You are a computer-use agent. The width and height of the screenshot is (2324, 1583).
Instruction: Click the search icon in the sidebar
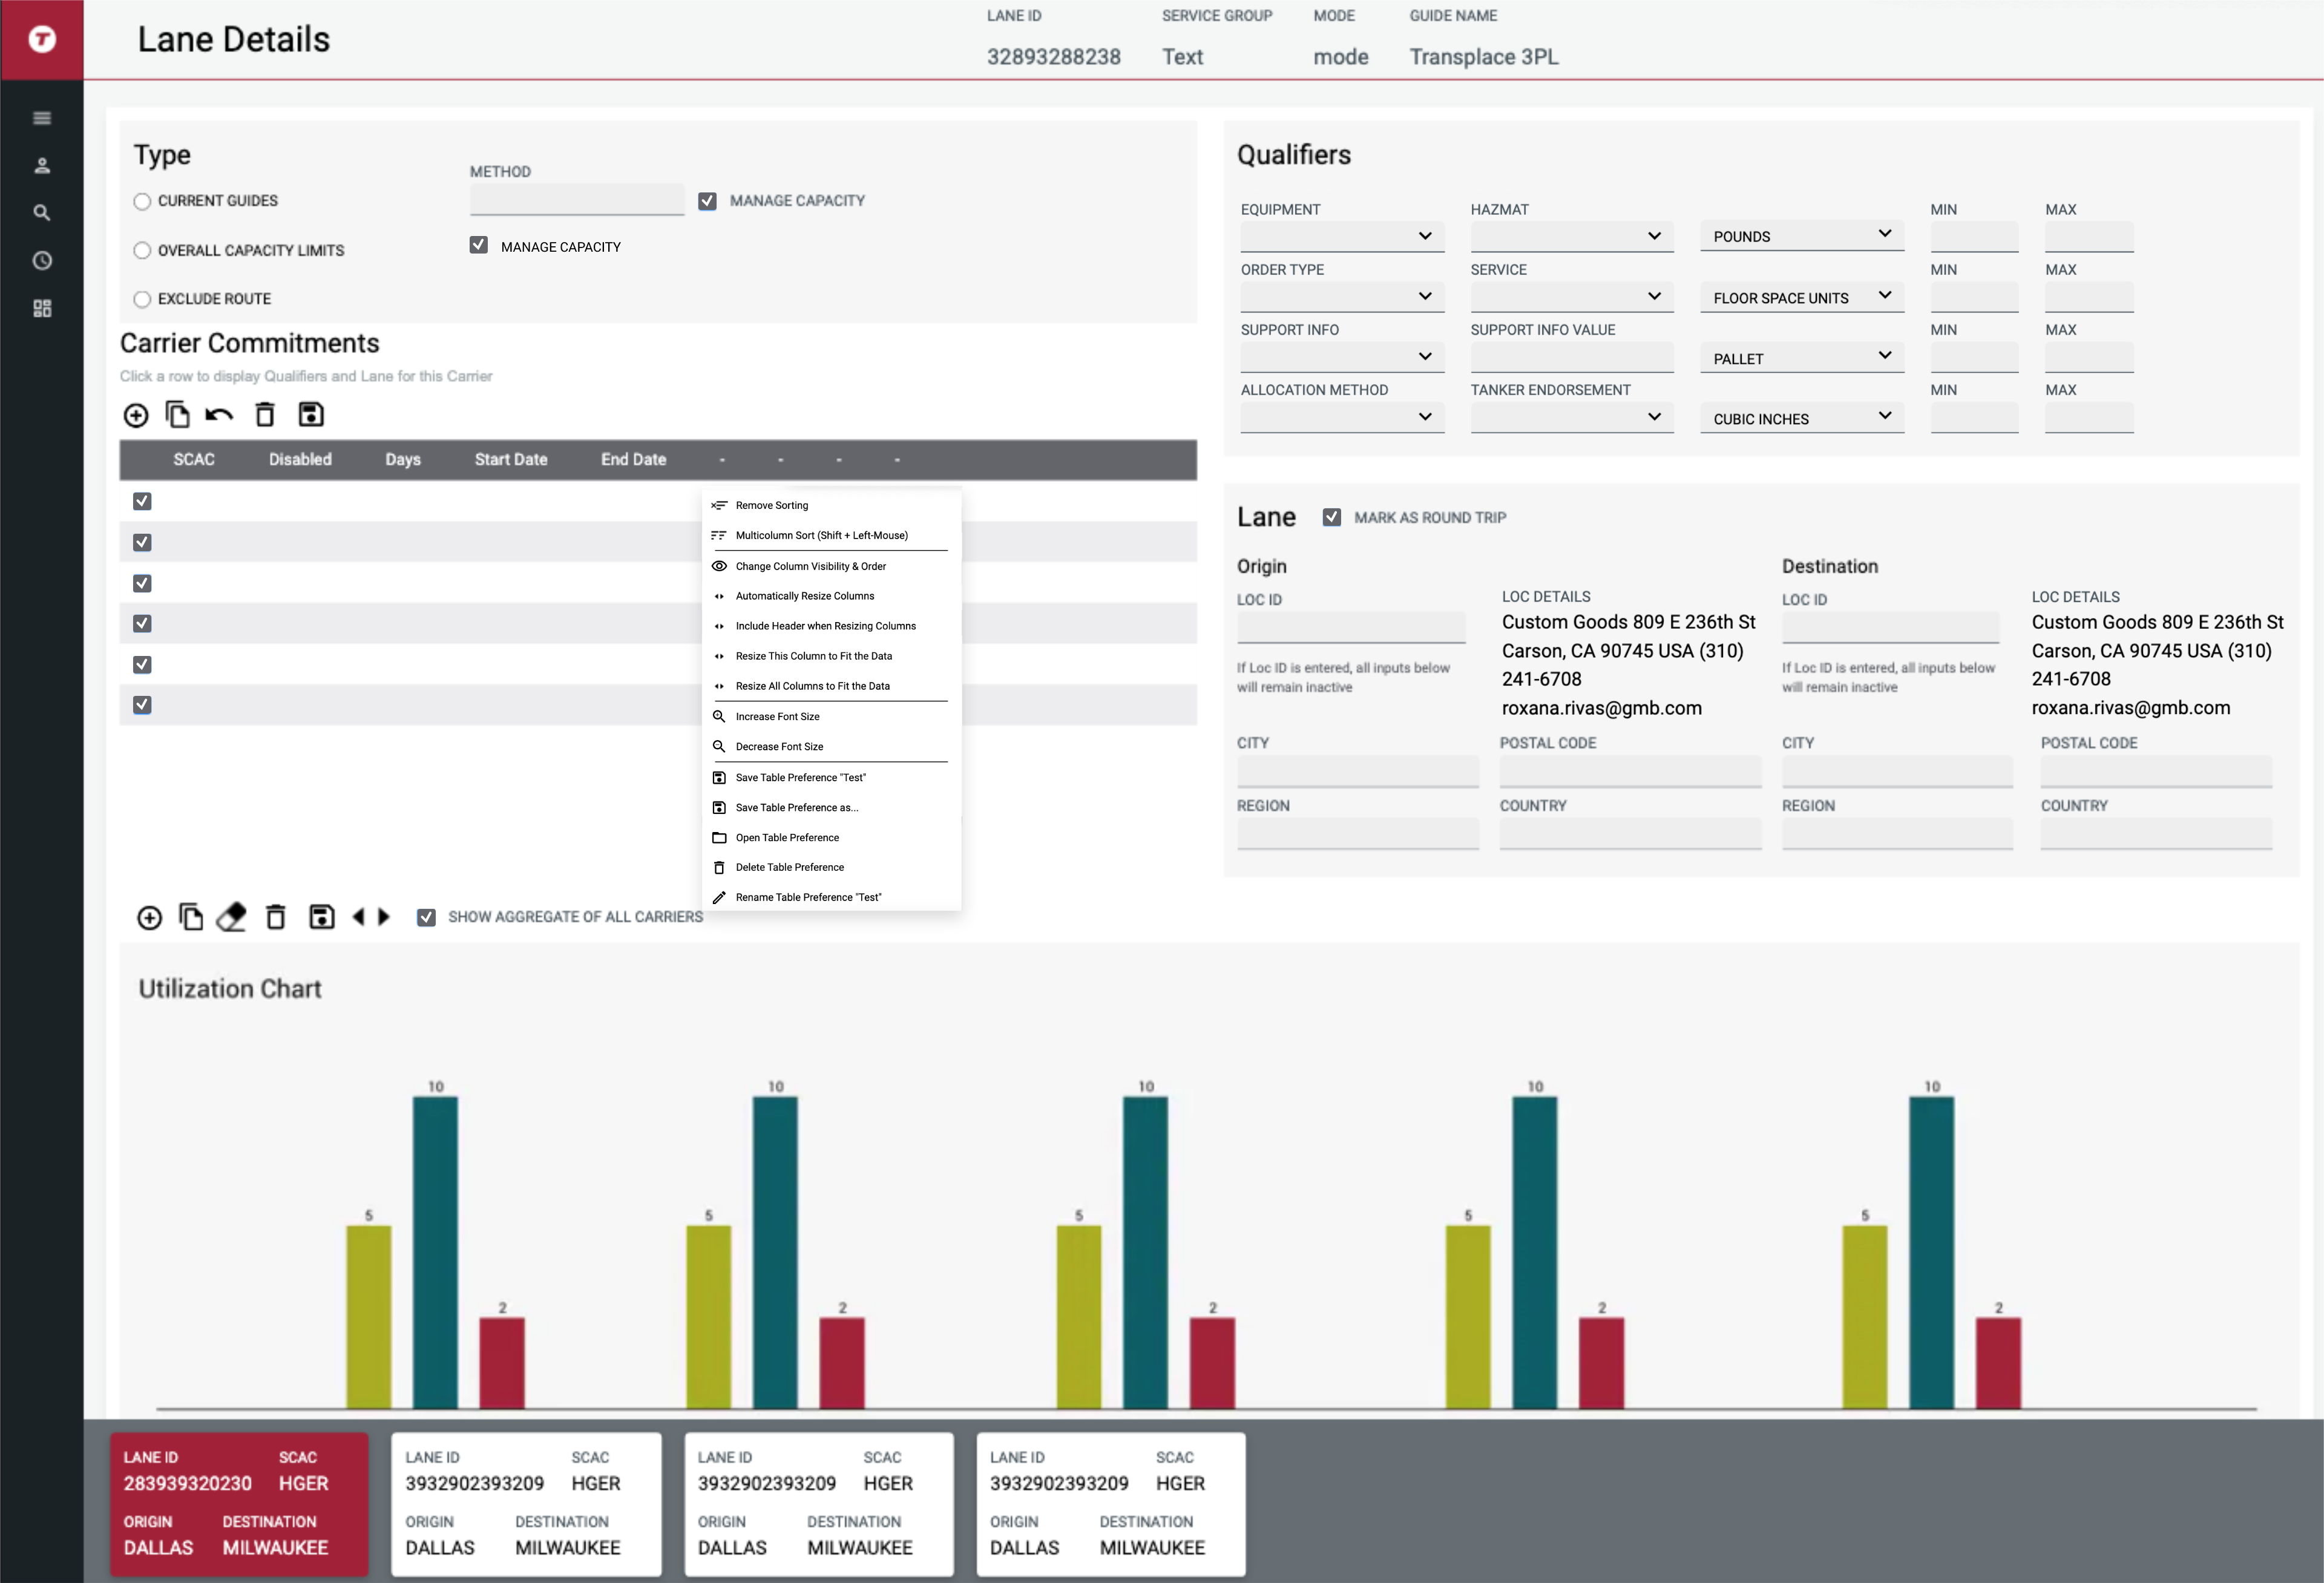tap(42, 212)
